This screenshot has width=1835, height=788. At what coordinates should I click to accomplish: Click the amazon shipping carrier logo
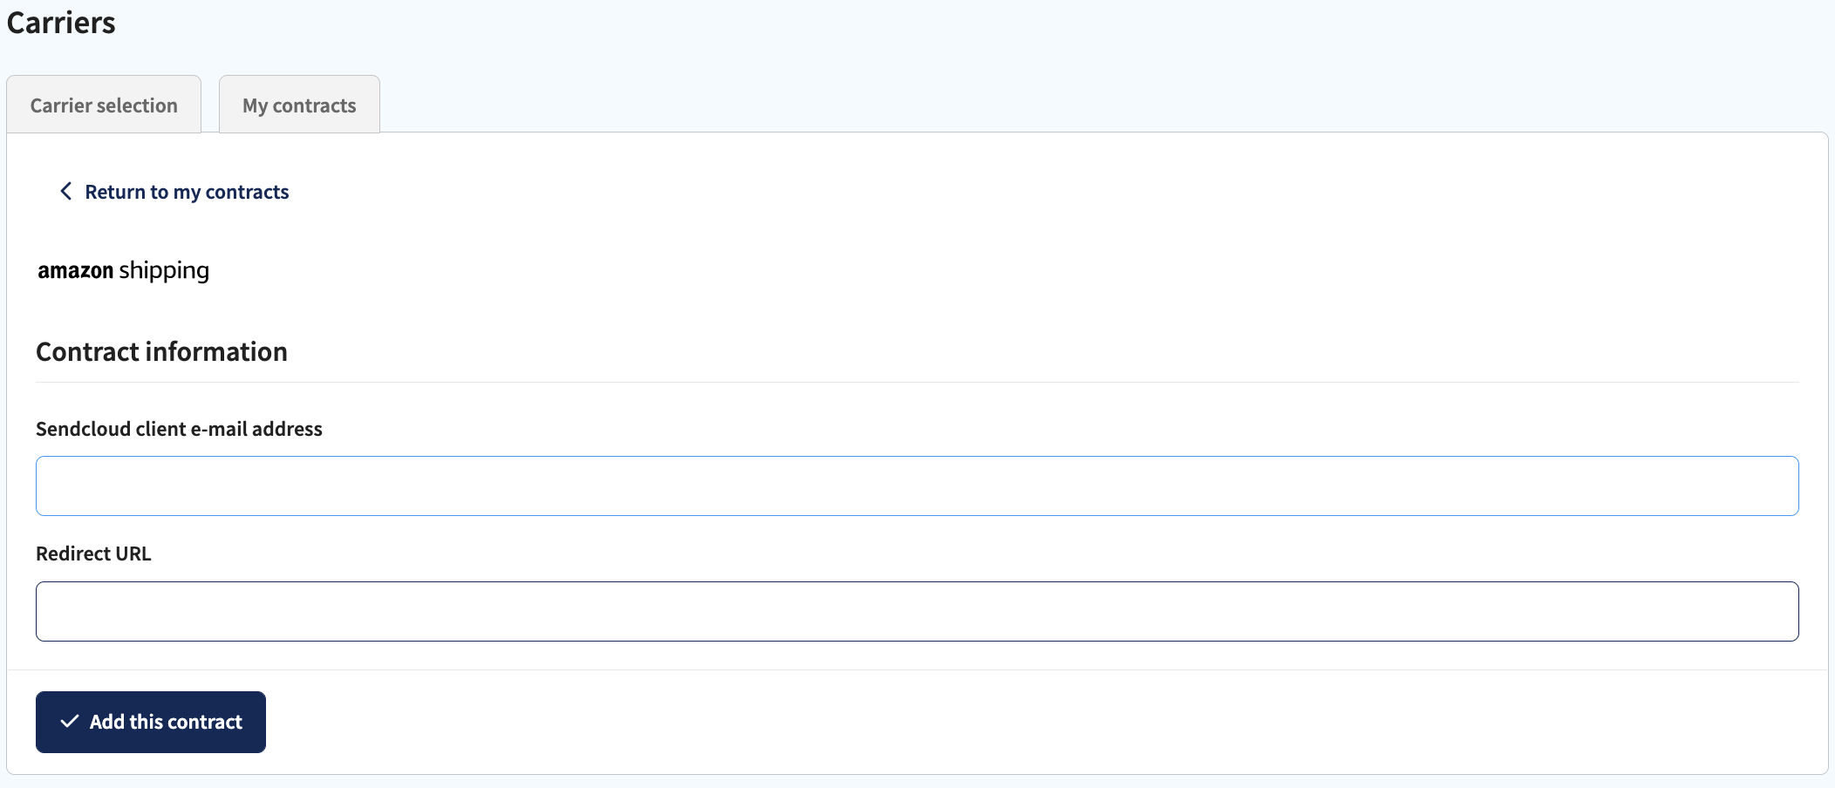coord(124,270)
